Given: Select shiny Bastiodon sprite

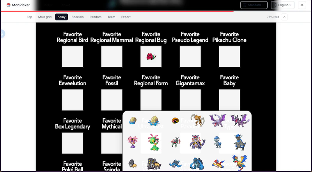Looking at the screenshot, I should click(154, 164).
